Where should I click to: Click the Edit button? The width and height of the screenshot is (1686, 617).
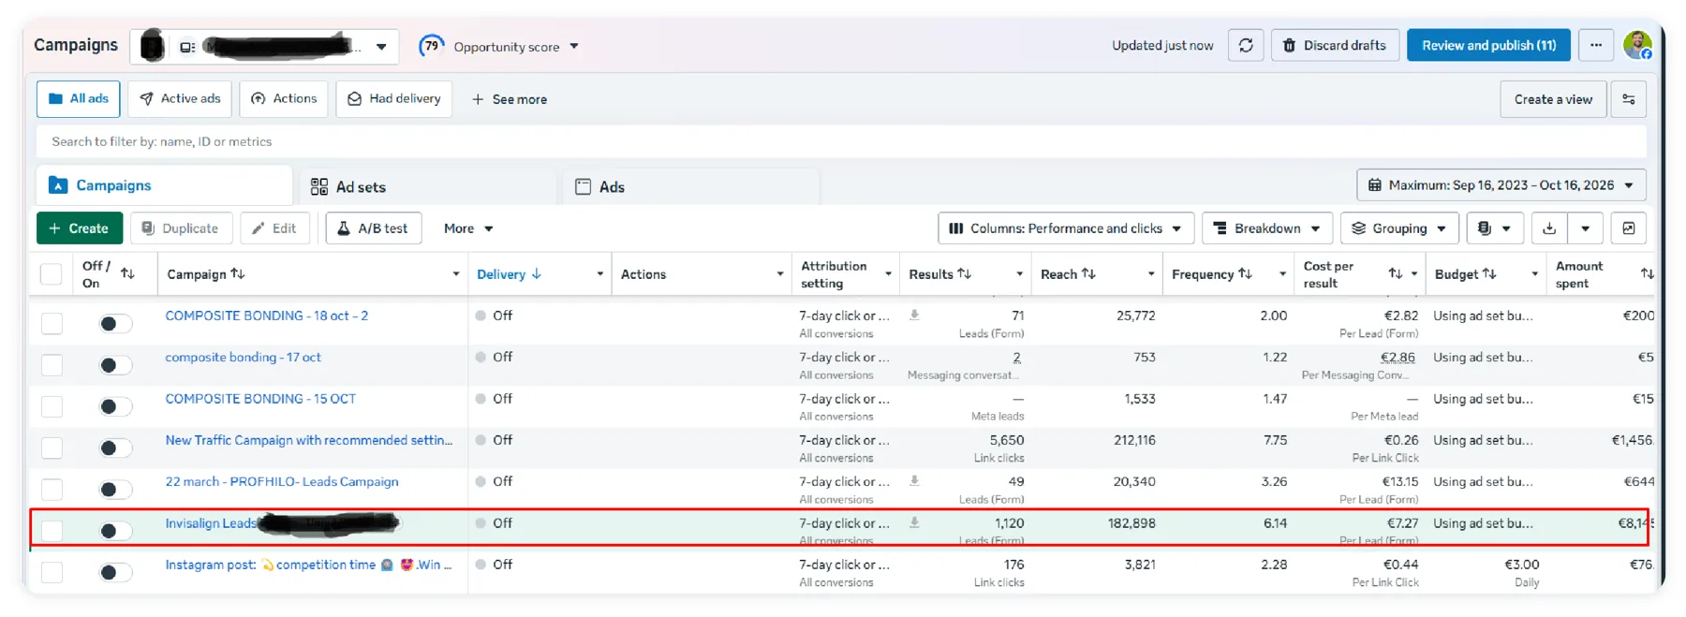click(x=274, y=228)
